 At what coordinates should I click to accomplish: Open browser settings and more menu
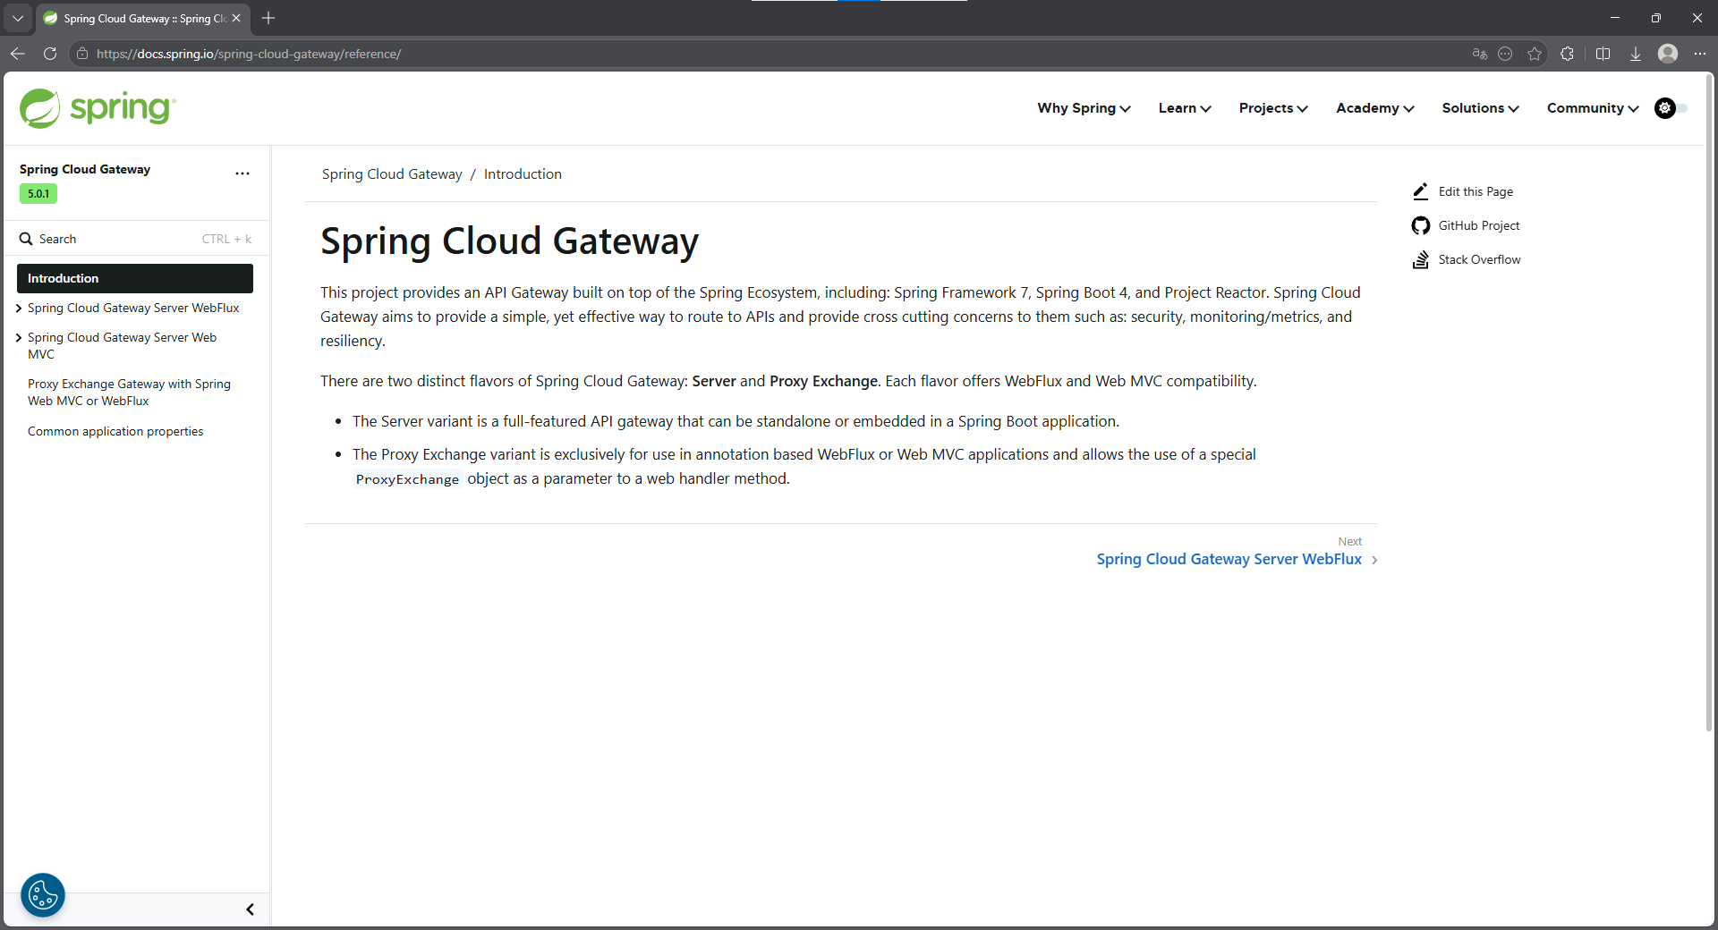pos(1699,54)
